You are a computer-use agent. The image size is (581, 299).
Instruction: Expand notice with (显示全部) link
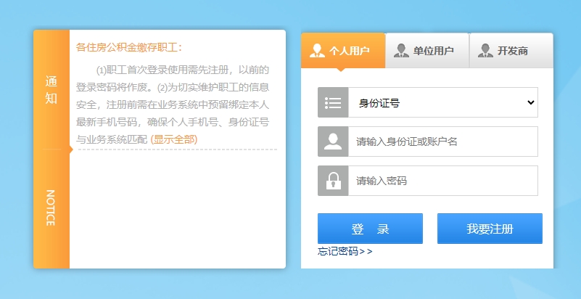click(x=173, y=139)
